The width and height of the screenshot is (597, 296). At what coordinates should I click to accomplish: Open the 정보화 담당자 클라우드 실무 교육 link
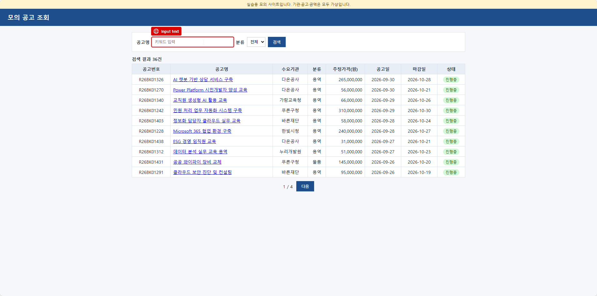[207, 121]
